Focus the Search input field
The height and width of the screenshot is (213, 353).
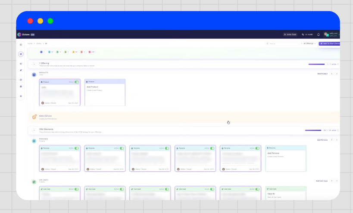coord(281,43)
